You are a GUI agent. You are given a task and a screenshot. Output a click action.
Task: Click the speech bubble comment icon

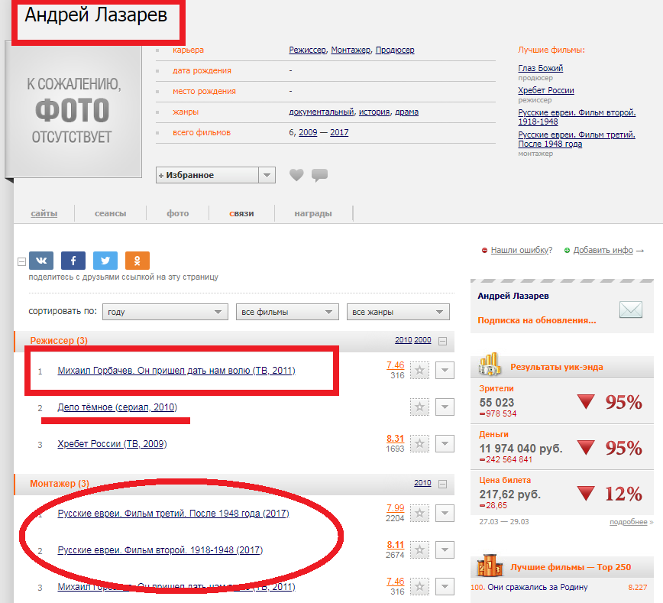319,175
